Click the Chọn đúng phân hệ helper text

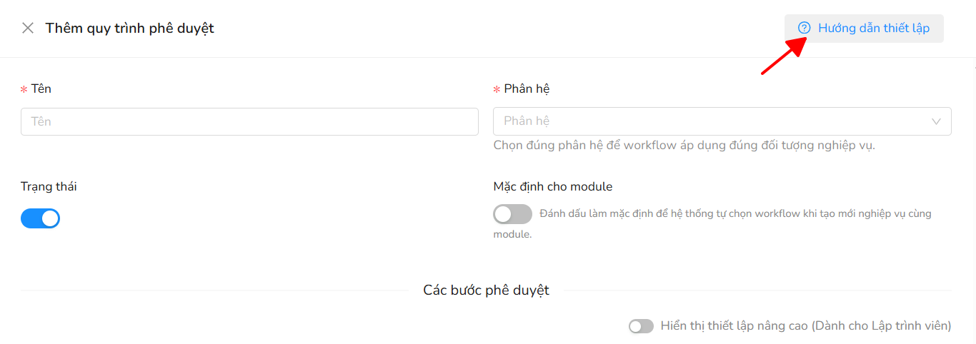(684, 146)
